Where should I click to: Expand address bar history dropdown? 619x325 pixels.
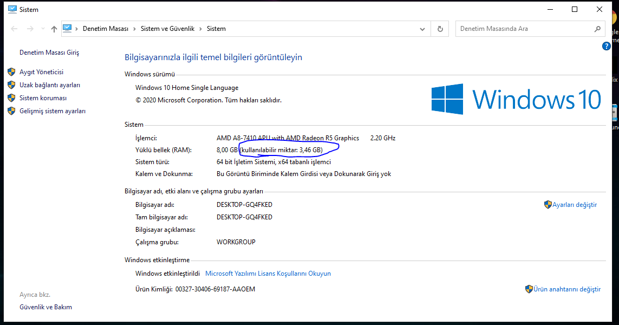point(422,29)
